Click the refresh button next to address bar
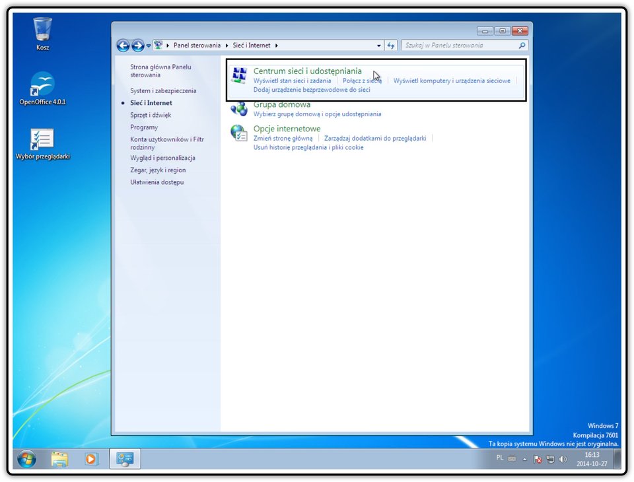The image size is (634, 482). pyautogui.click(x=390, y=46)
